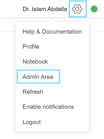View the account Profile page
Image resolution: width=104 pixels, height=139 pixels.
[x=31, y=47]
